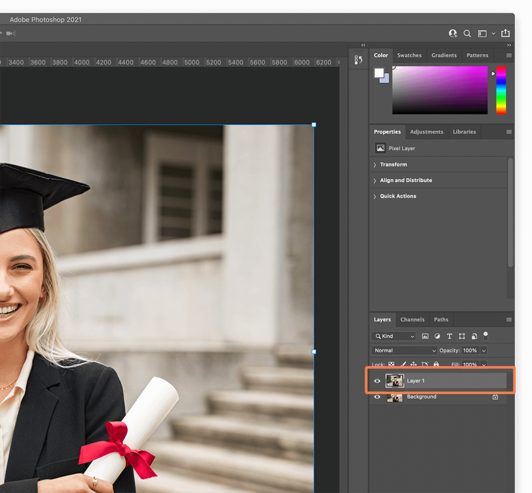Open the Layers panel menu icon

509,320
